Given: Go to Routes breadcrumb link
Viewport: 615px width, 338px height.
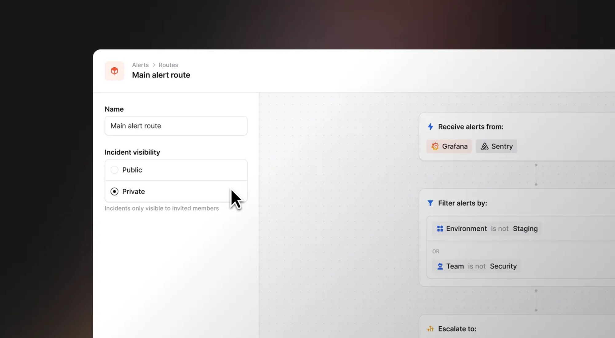Looking at the screenshot, I should (x=168, y=65).
